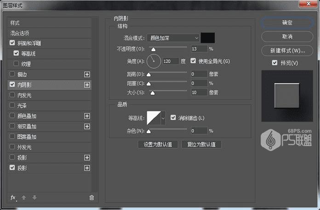Click the 杂色 value field
This screenshot has width=320, height=210.
[199, 131]
